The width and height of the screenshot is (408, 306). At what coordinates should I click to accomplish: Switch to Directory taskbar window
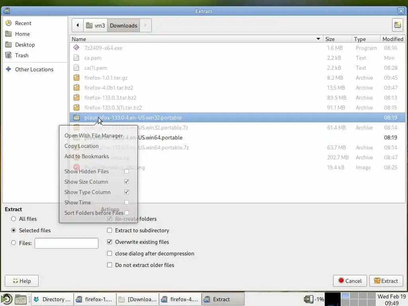[53, 299]
